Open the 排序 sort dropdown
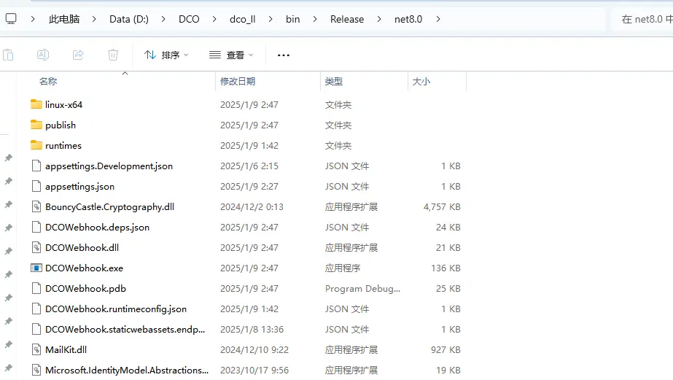The width and height of the screenshot is (673, 380). (x=166, y=55)
